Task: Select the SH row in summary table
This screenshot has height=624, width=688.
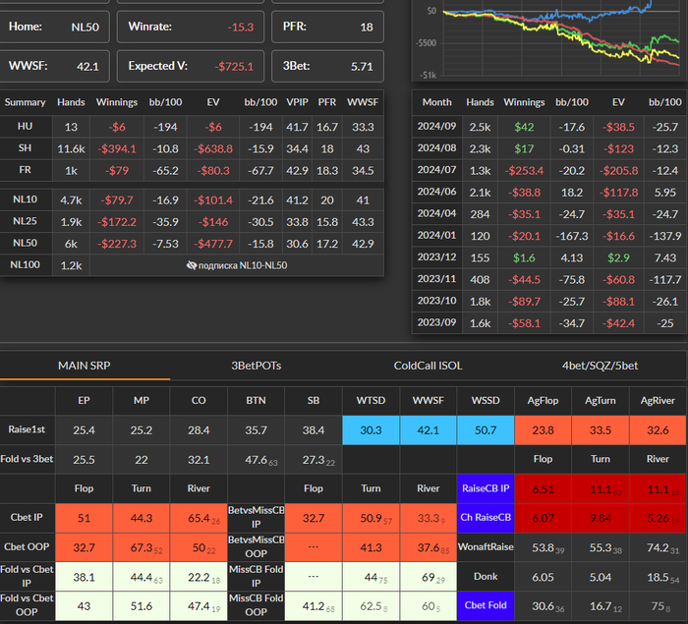Action: 192,148
